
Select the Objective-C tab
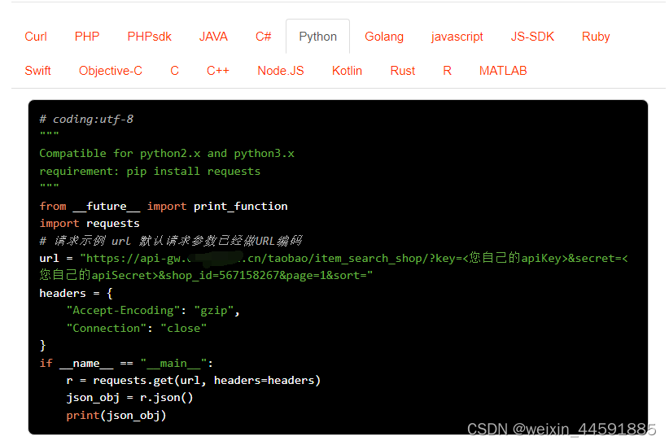click(111, 71)
